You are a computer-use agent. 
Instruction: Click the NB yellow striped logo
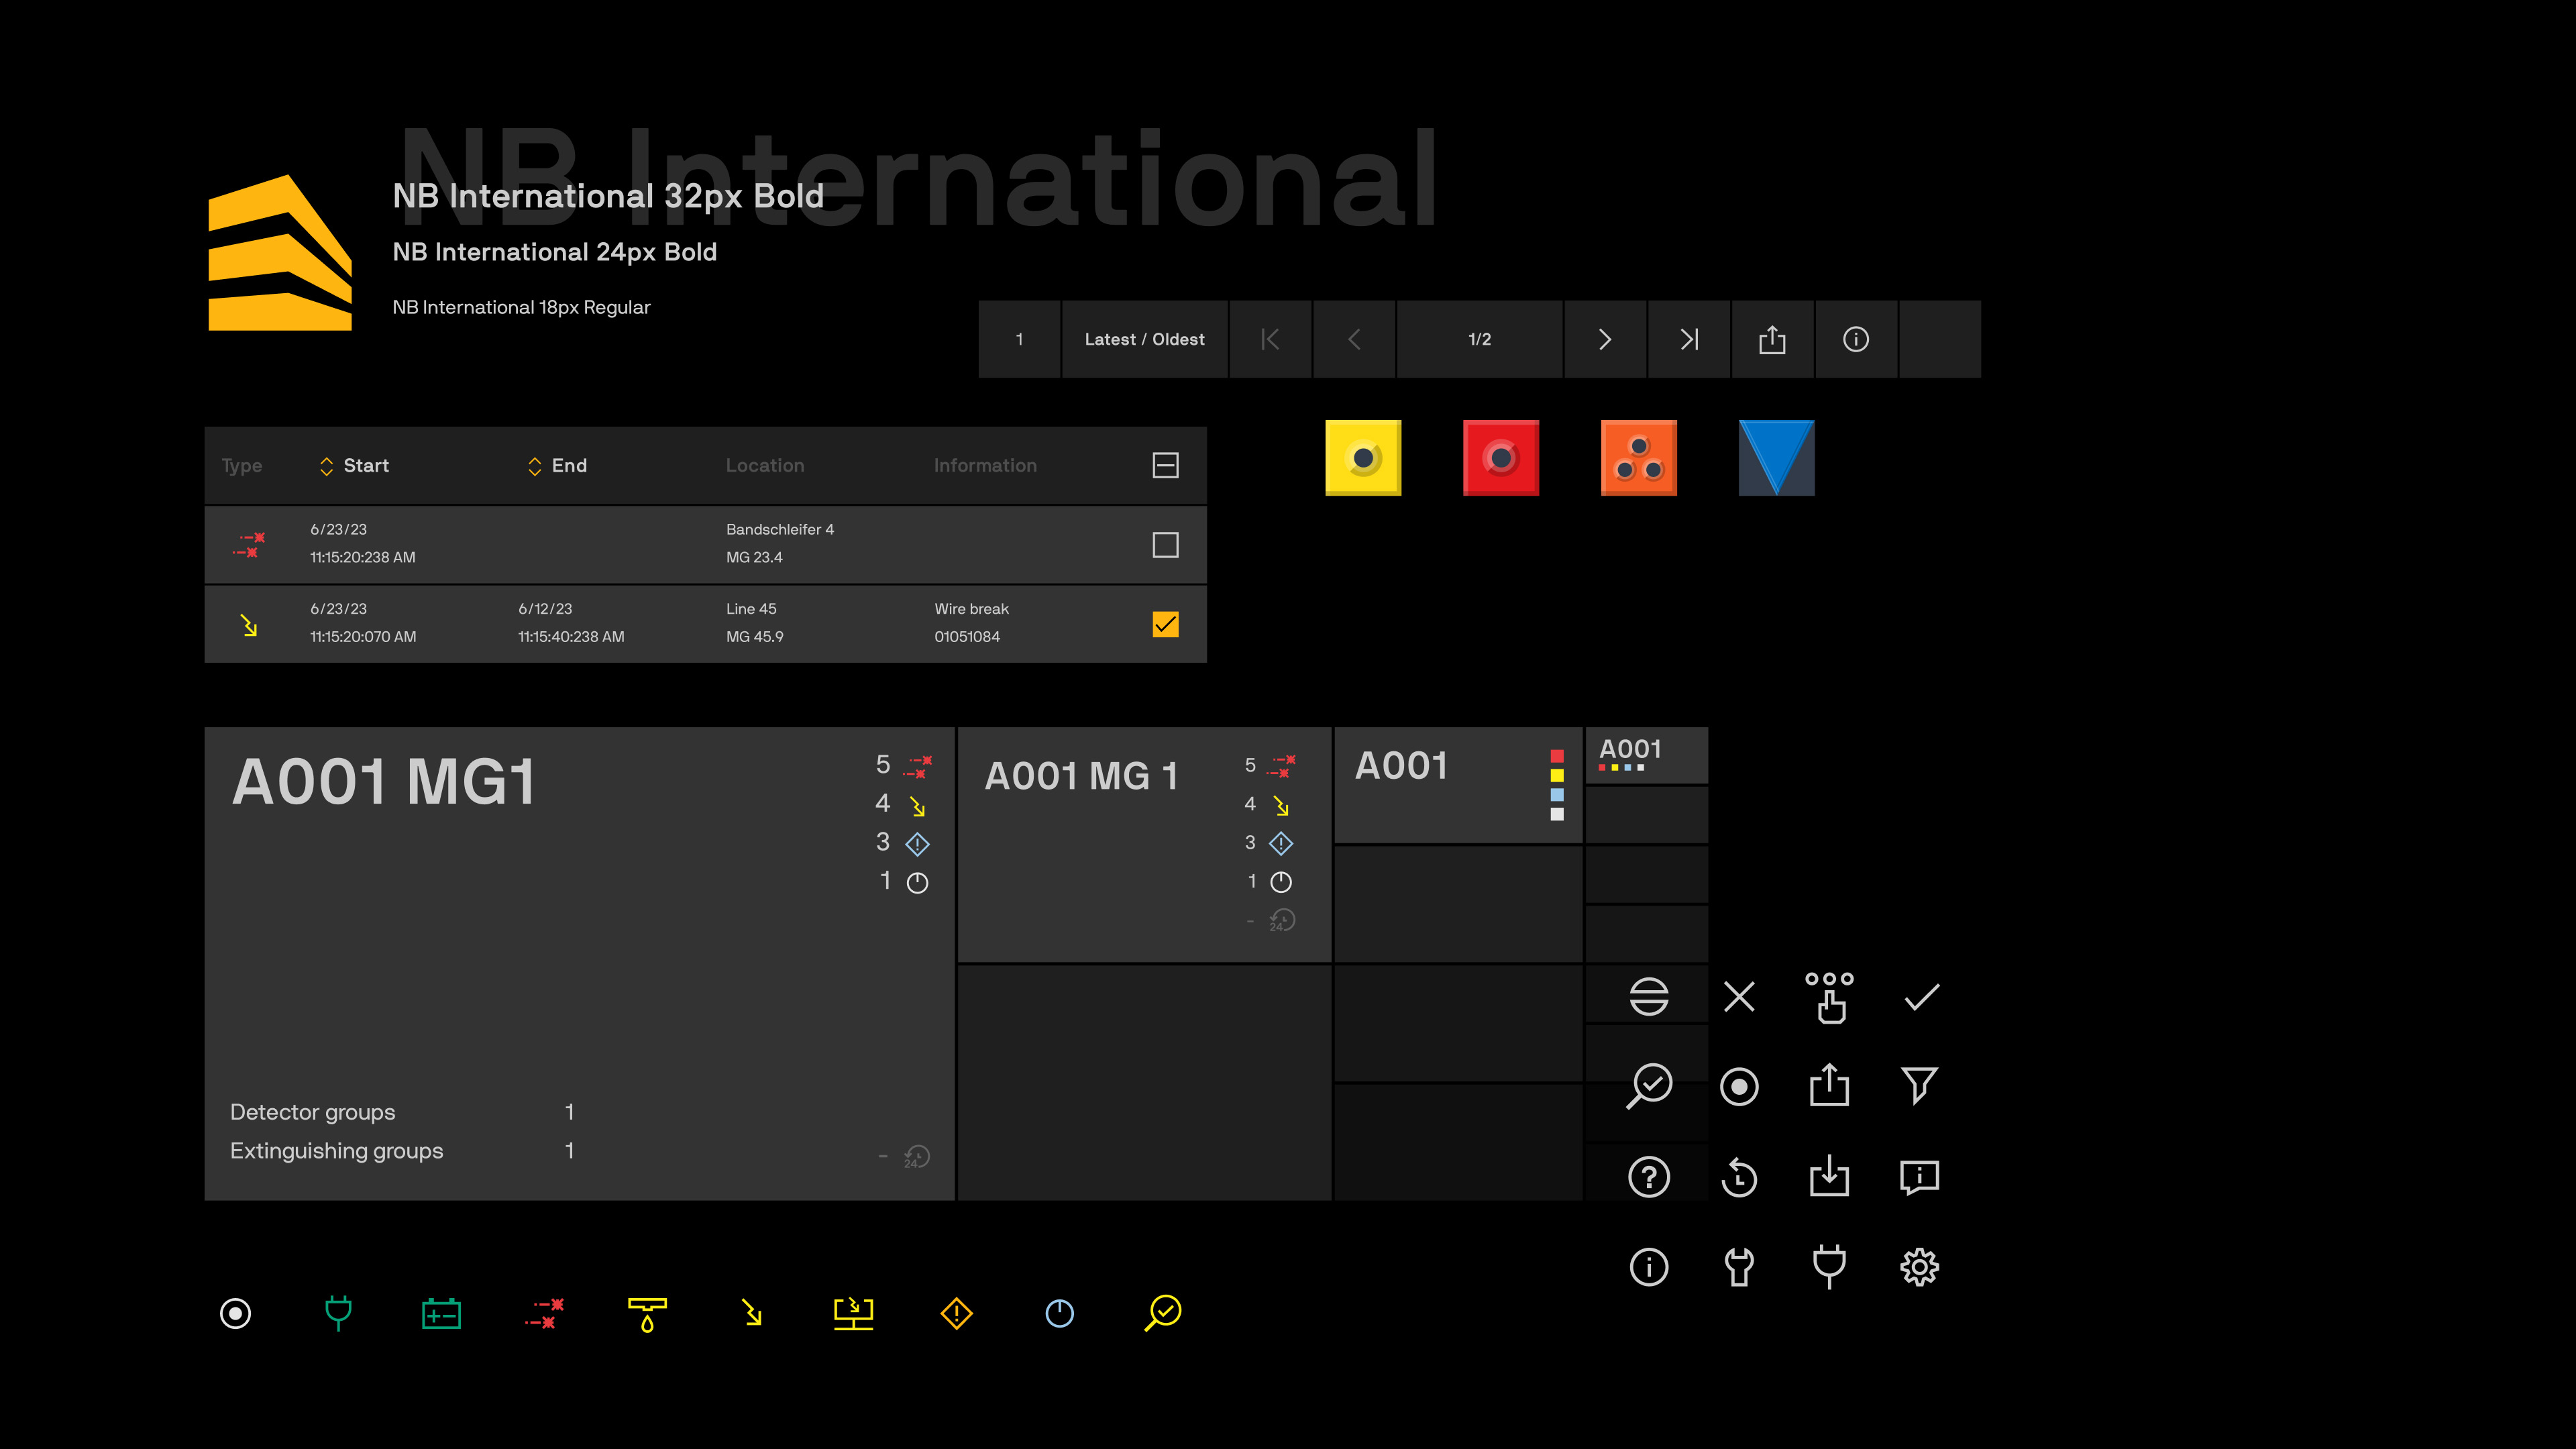pos(280,252)
